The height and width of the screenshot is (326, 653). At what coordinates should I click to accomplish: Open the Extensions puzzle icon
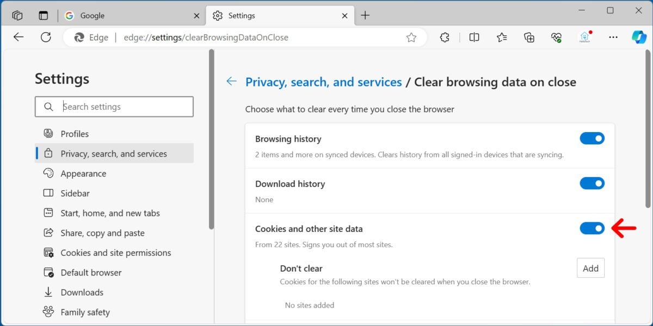[445, 37]
